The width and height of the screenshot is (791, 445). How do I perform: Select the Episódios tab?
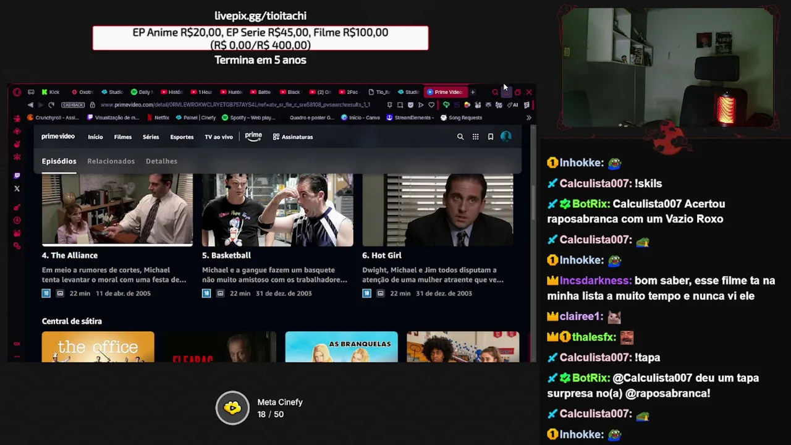(59, 161)
